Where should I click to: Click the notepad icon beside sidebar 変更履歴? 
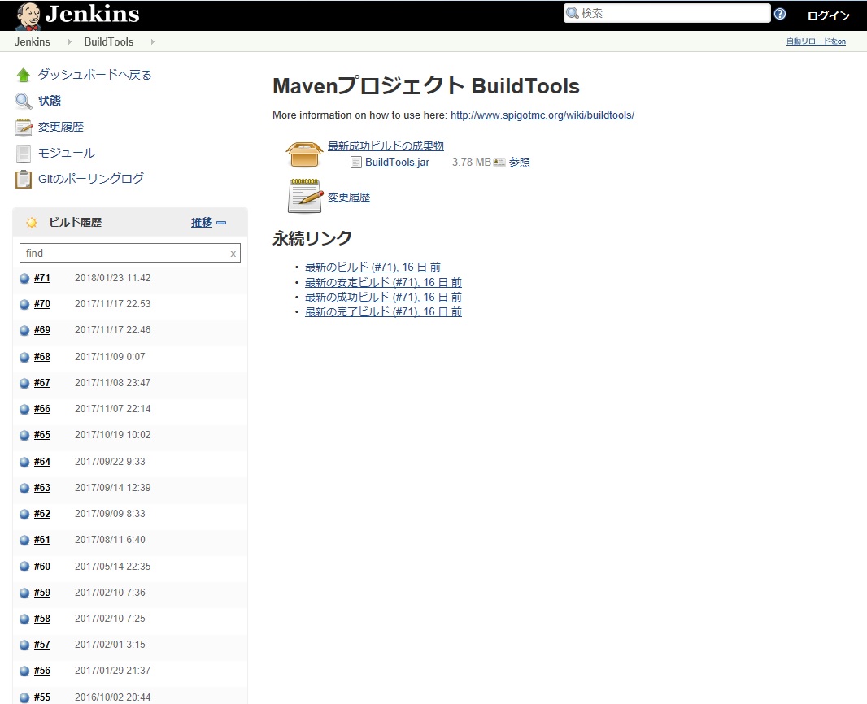(24, 127)
